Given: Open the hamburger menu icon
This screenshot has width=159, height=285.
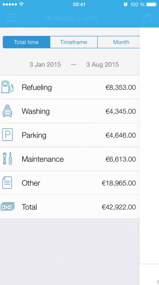Looking at the screenshot, I should click(x=11, y=18).
